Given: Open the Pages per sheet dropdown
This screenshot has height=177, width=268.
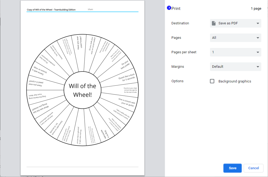Looking at the screenshot, I should [x=235, y=52].
